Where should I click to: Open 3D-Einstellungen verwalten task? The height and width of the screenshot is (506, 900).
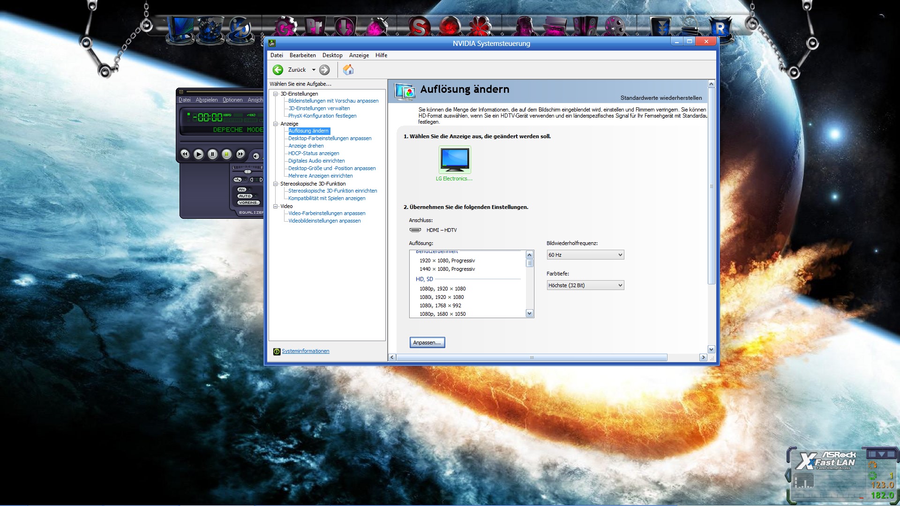click(x=319, y=108)
